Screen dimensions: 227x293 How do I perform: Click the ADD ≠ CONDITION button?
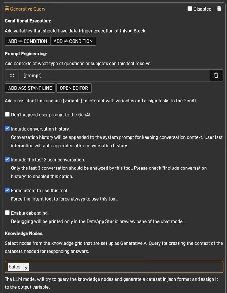73,41
